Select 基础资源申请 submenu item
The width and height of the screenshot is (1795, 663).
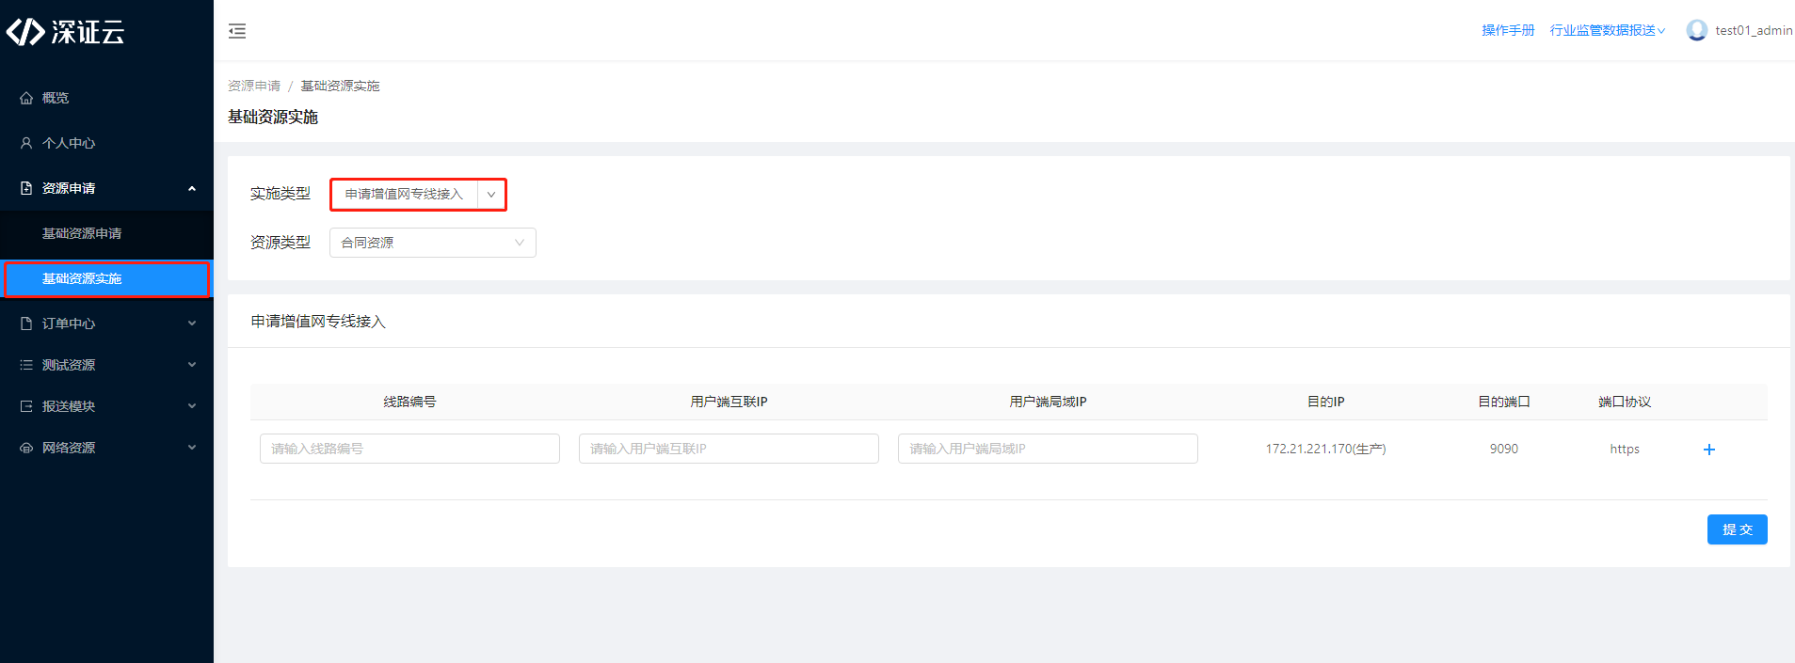tap(106, 233)
